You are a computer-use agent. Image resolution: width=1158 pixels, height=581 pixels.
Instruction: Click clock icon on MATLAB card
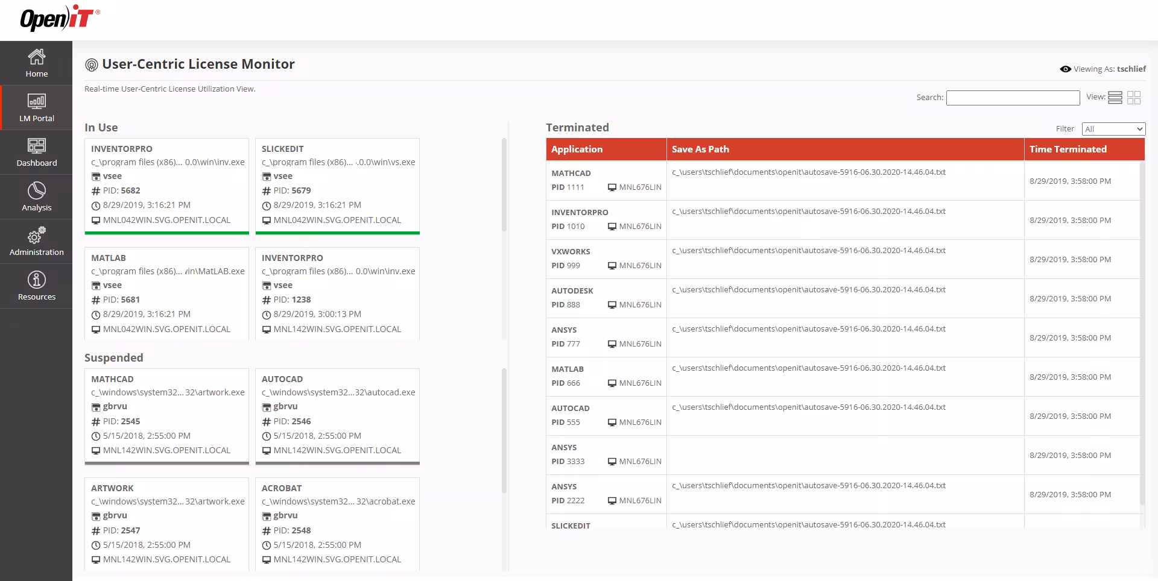pyautogui.click(x=95, y=315)
